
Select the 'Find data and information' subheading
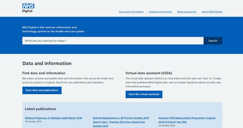pyautogui.click(x=44, y=73)
